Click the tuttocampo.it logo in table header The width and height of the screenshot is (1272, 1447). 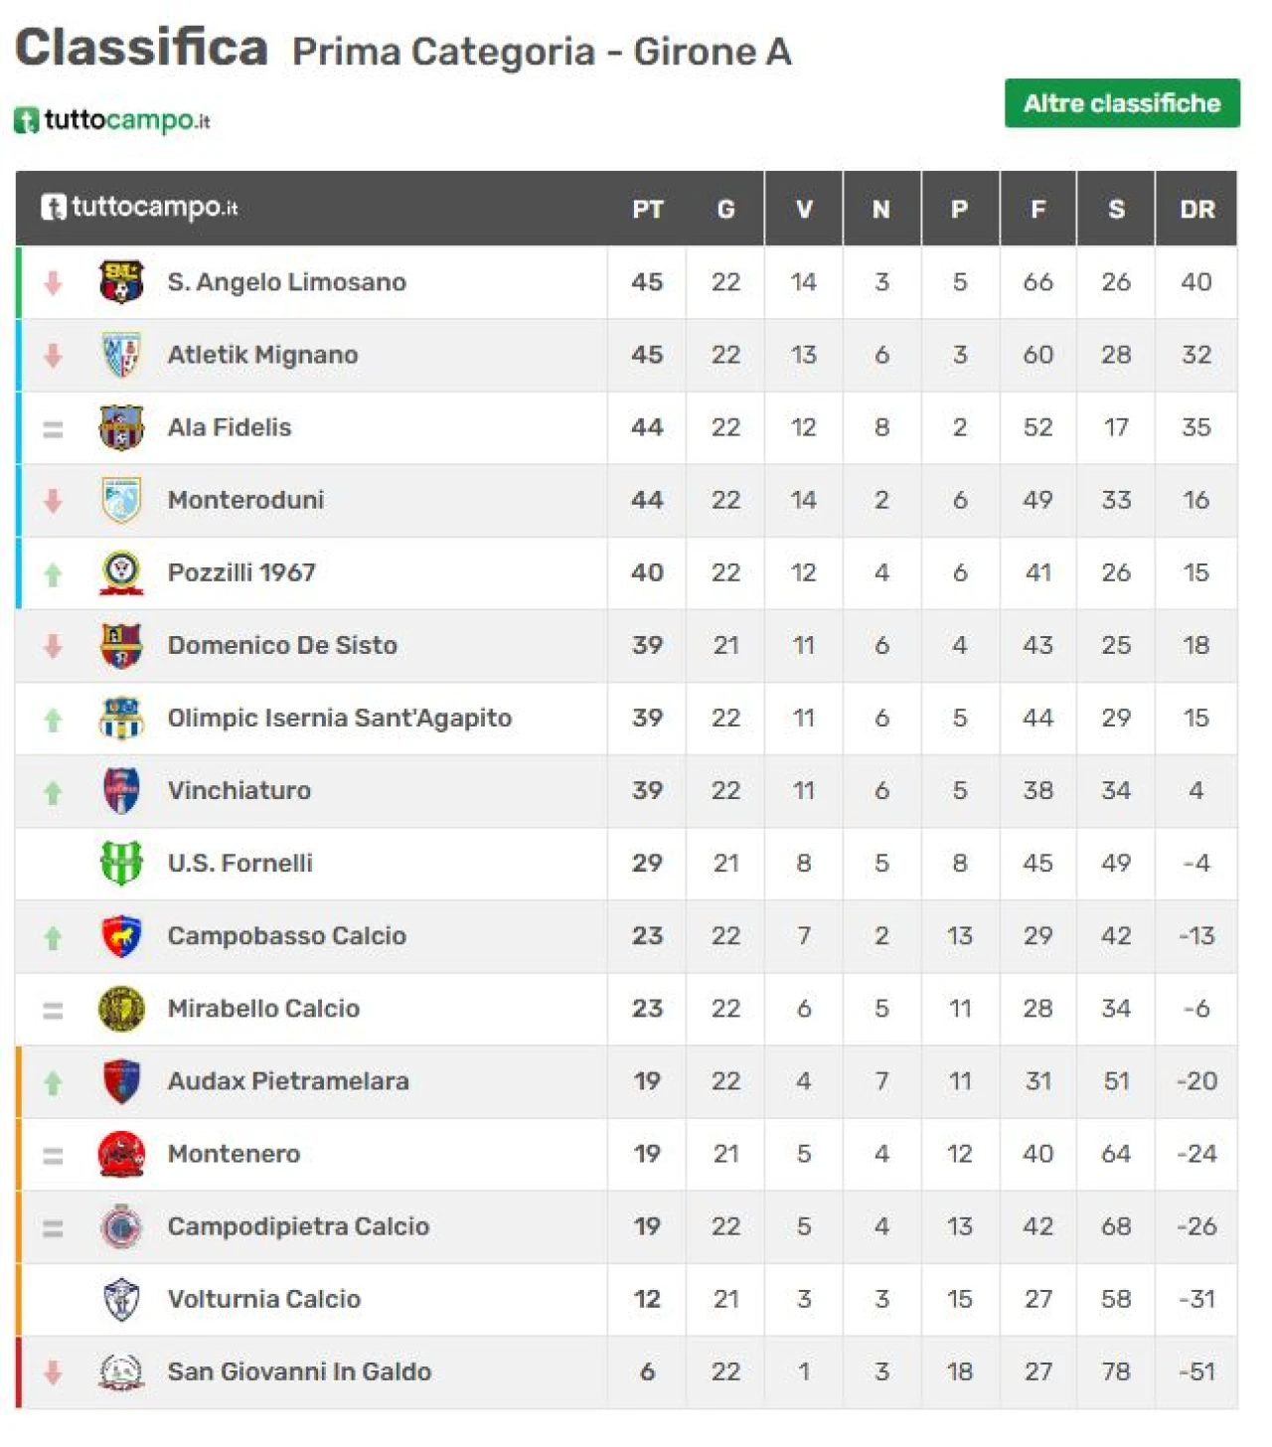pos(139,208)
